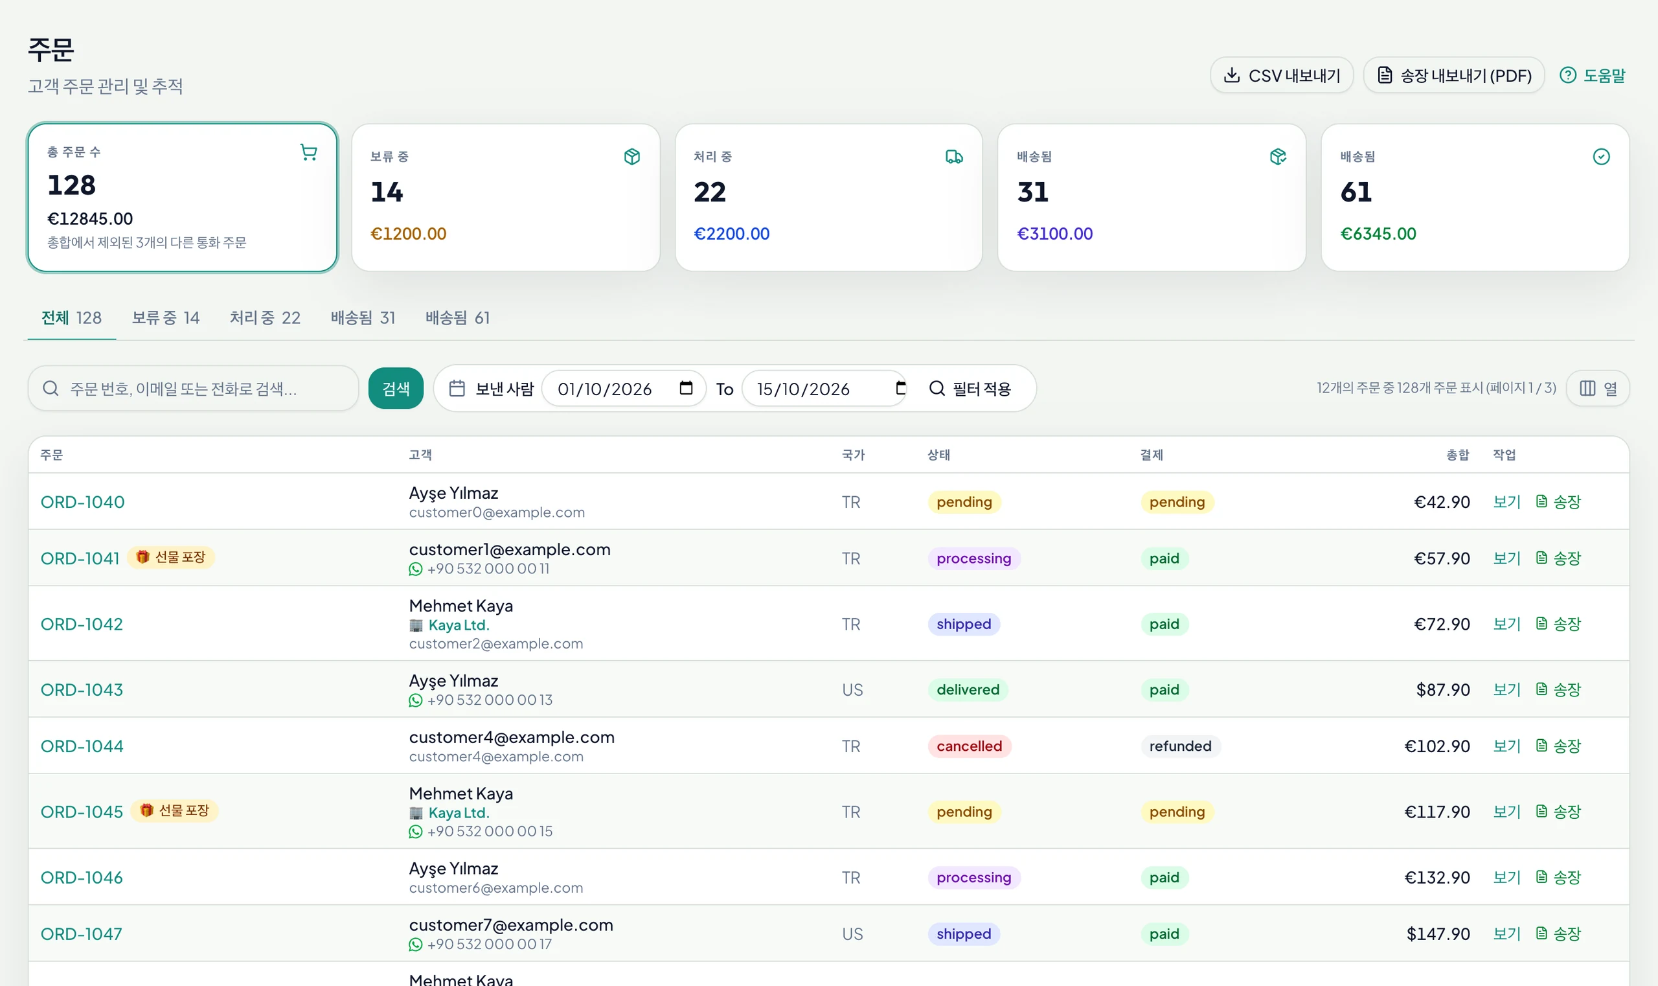Click the 필터 적용 button
The width and height of the screenshot is (1658, 986).
(970, 388)
